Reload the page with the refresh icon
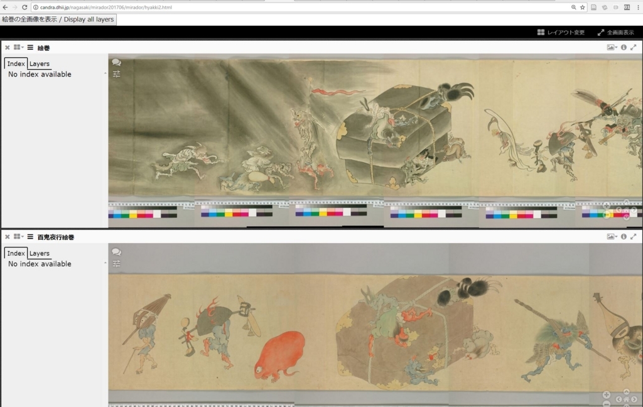The image size is (643, 407). point(24,8)
